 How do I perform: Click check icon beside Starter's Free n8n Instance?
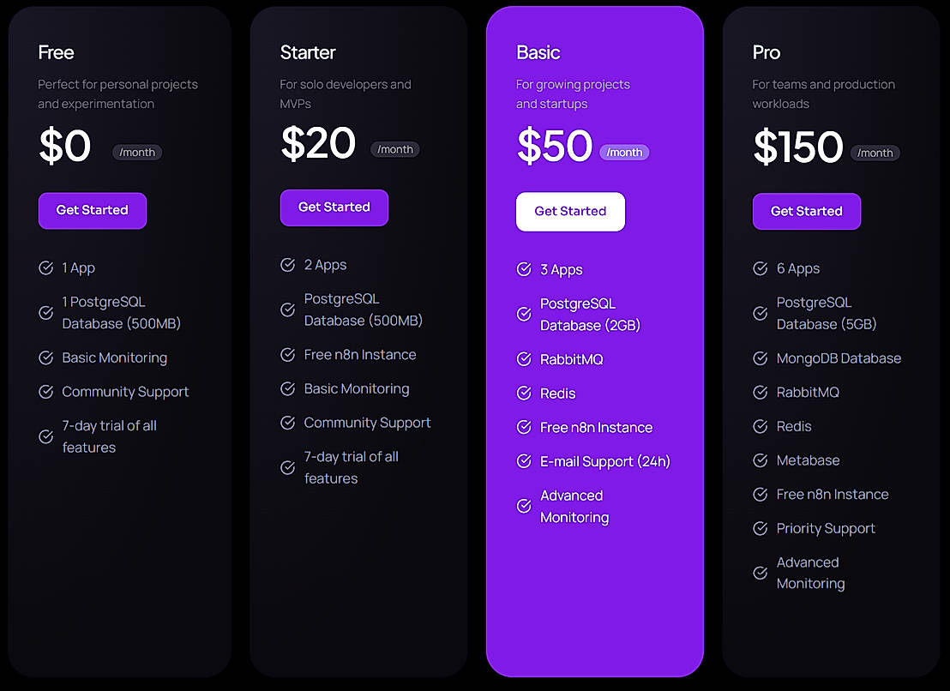point(288,355)
